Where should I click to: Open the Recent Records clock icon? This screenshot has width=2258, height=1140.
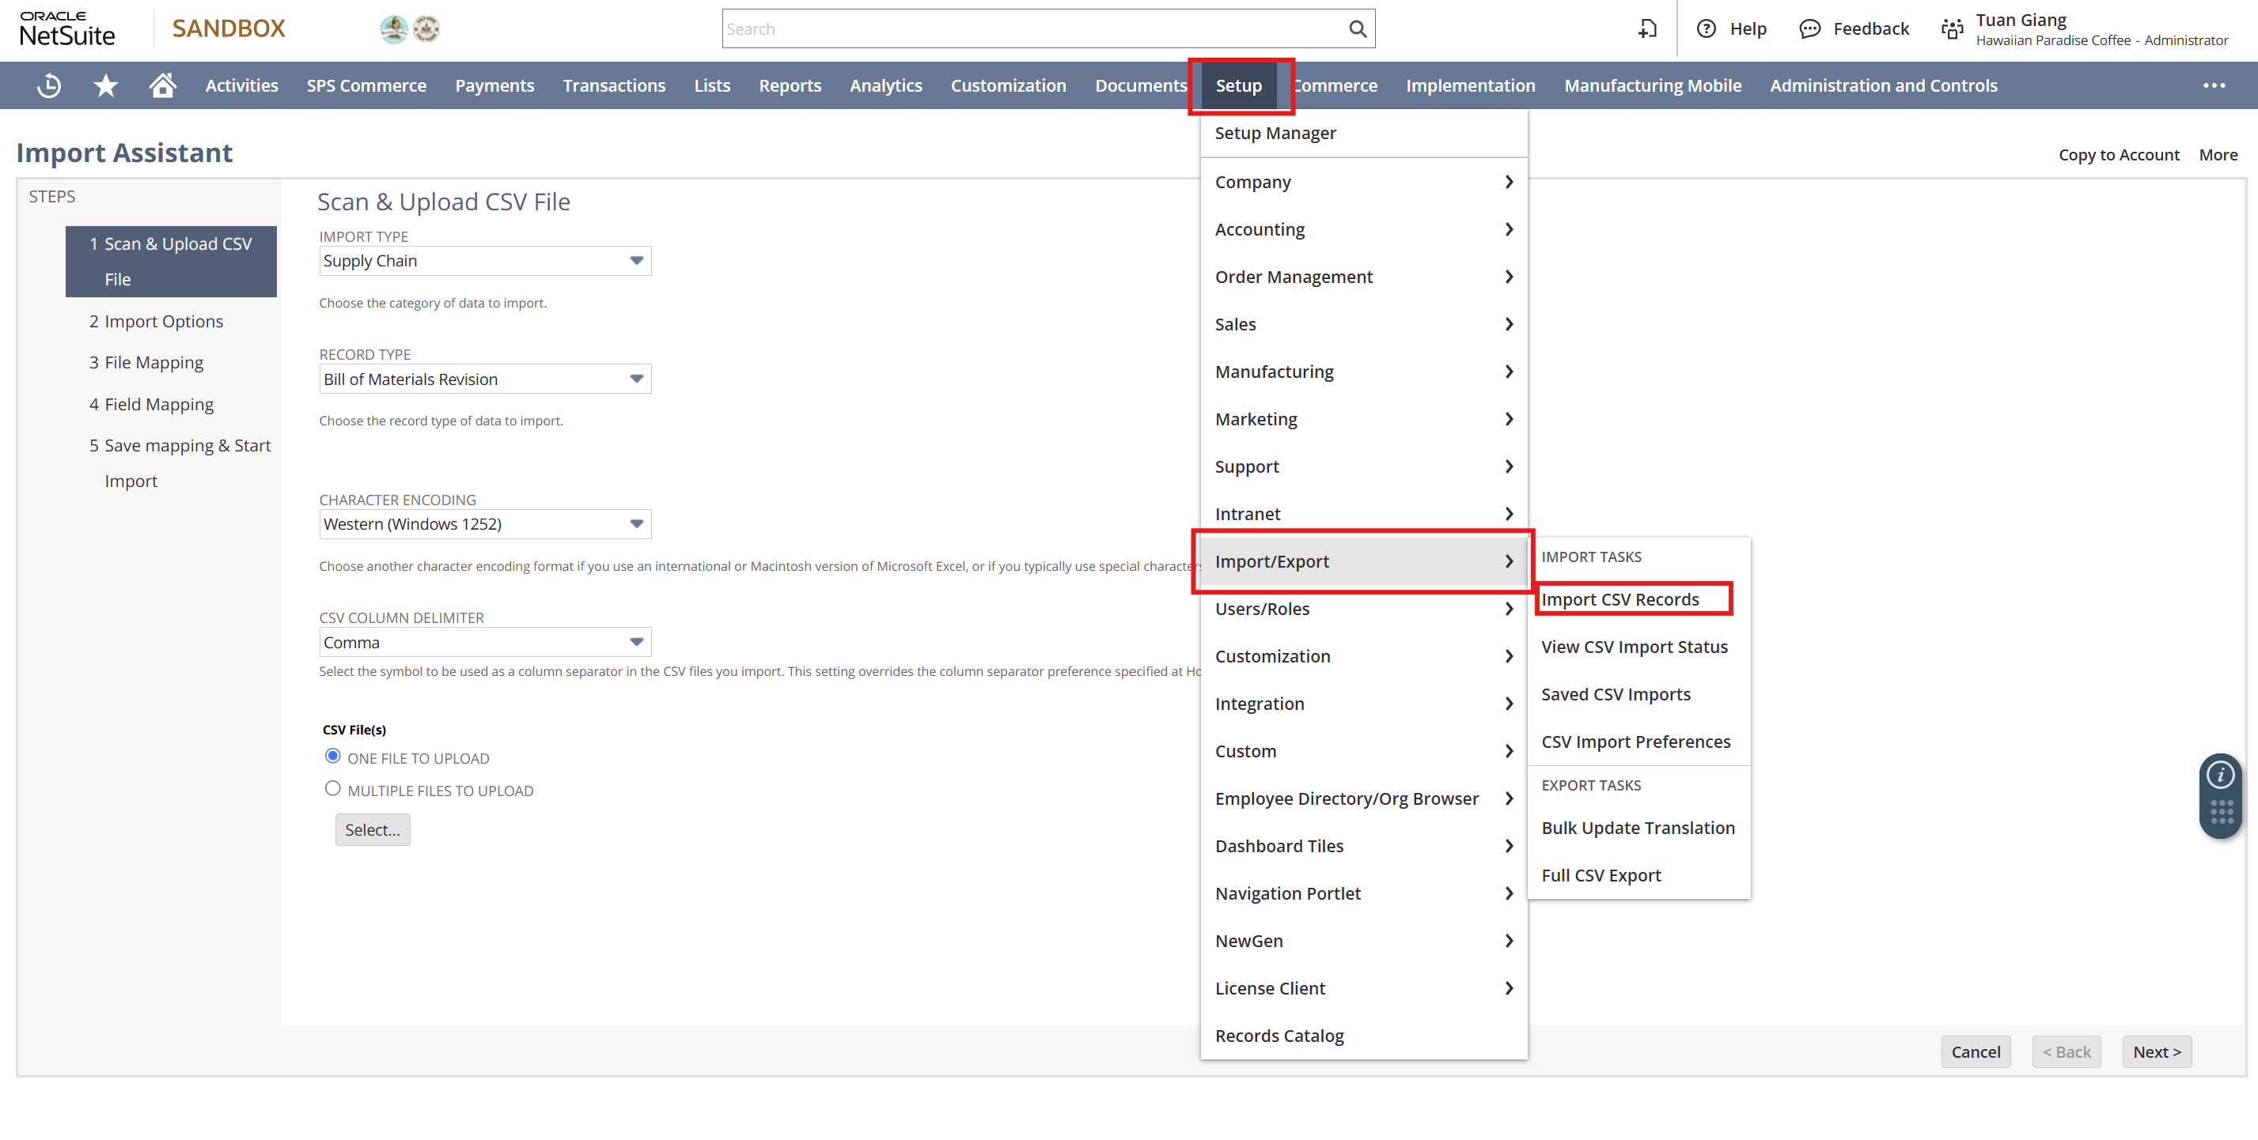49,85
